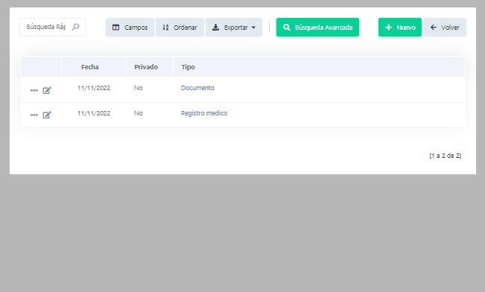Sort by the Fecha column header
The image size is (485, 292).
(x=89, y=67)
